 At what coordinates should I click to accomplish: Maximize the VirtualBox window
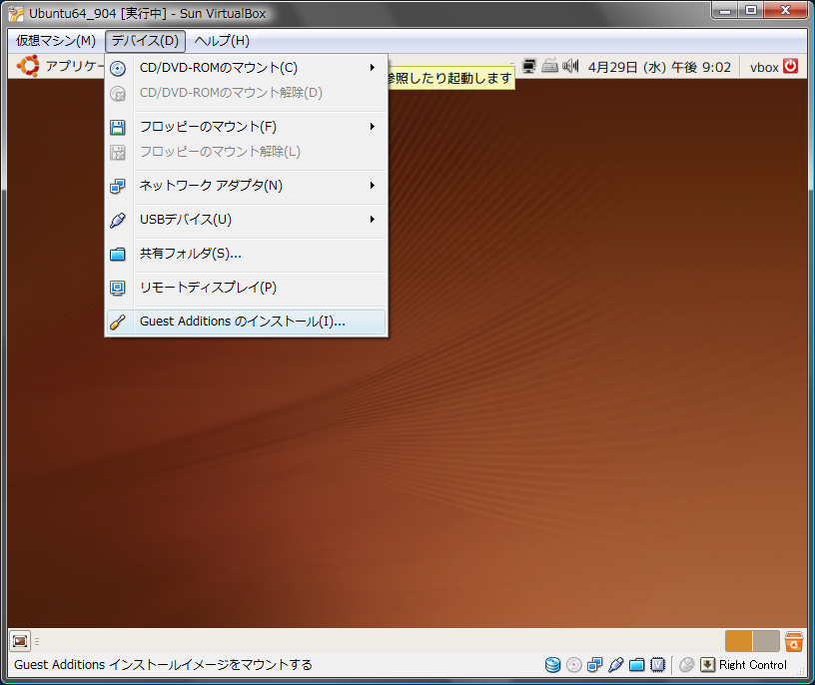click(x=750, y=10)
